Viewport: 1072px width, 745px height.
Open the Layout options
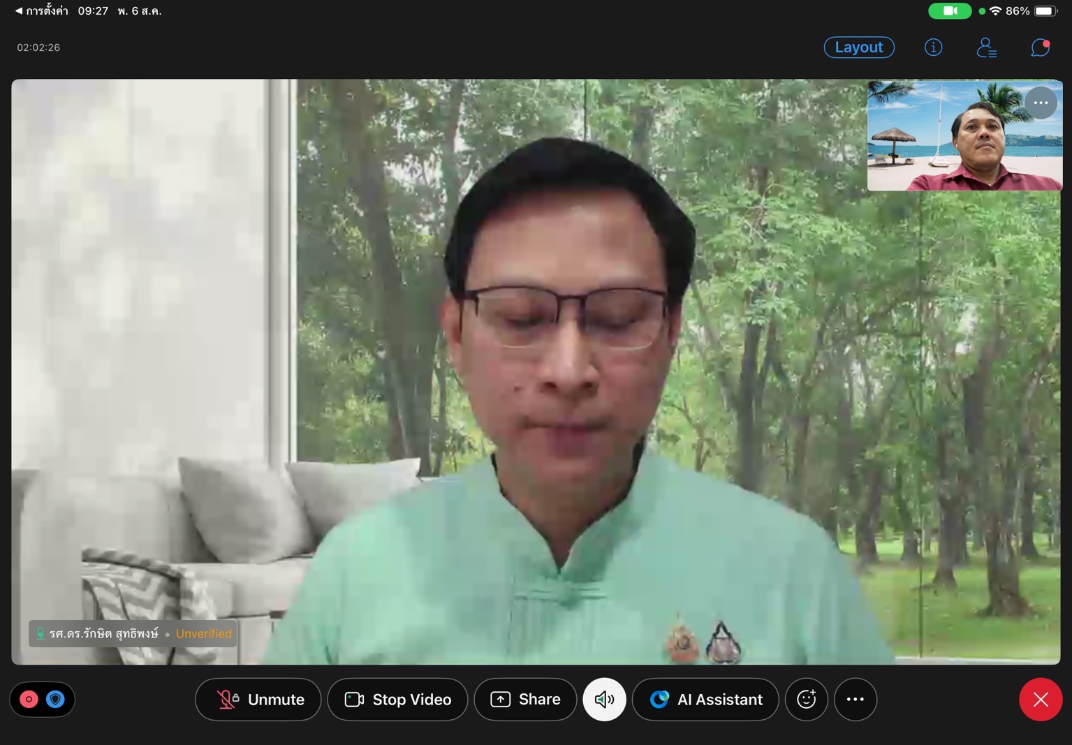[859, 47]
